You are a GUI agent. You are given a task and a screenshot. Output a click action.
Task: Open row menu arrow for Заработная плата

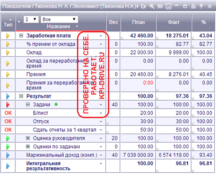pyautogui.click(x=101, y=36)
